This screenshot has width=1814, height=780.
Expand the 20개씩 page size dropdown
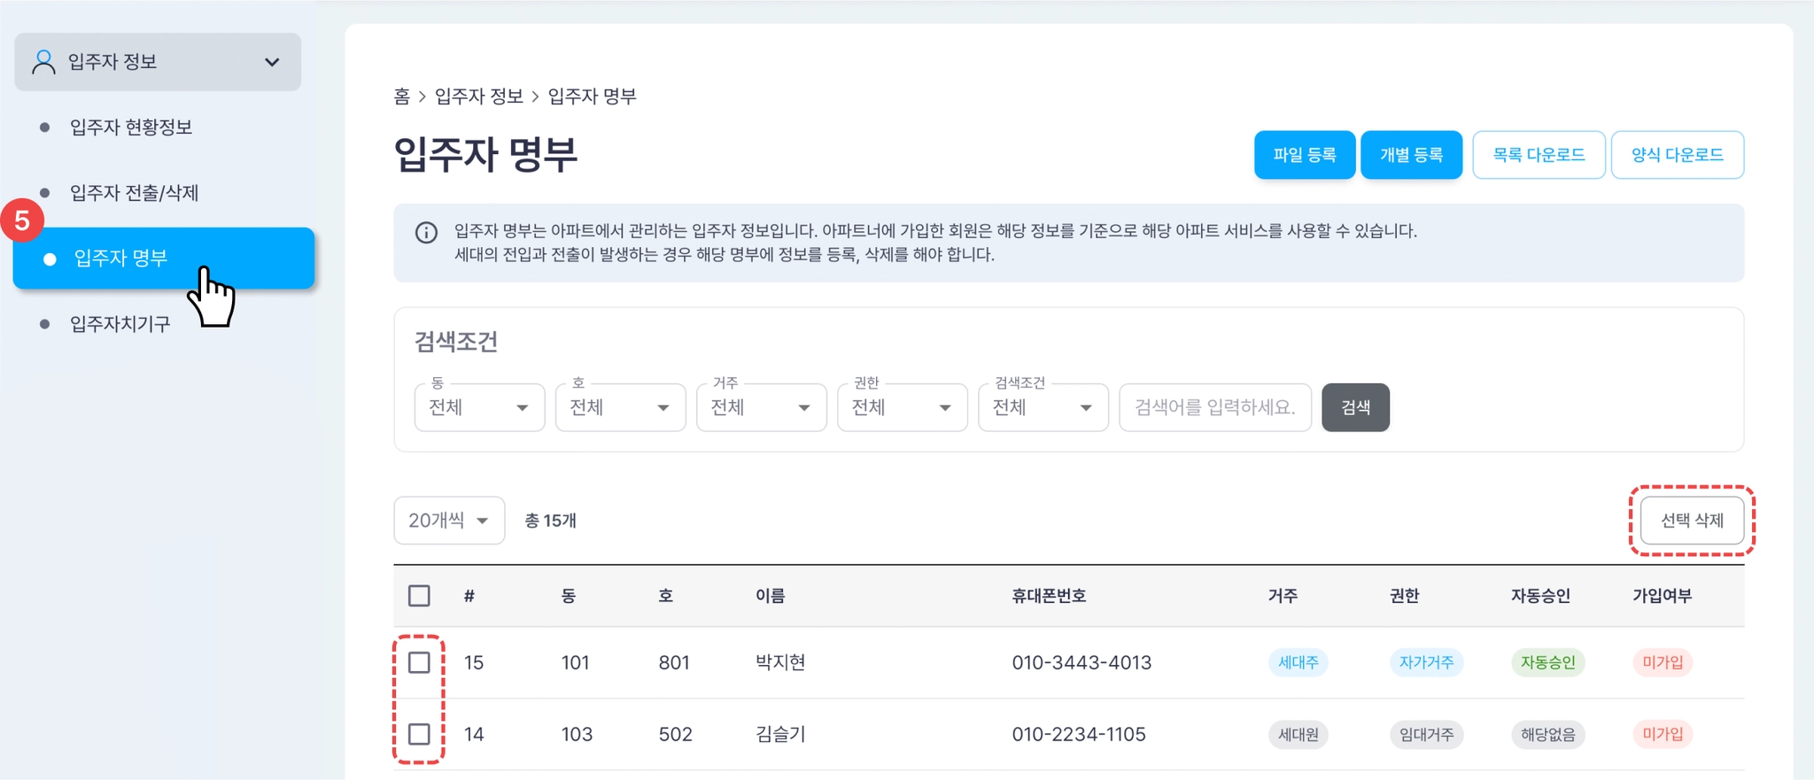point(449,521)
